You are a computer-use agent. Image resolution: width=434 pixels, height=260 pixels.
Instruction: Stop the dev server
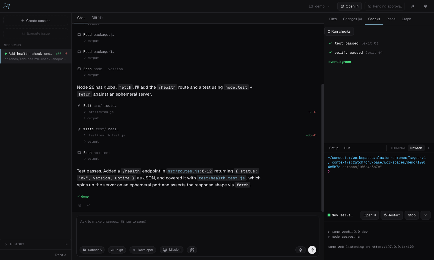click(x=412, y=215)
